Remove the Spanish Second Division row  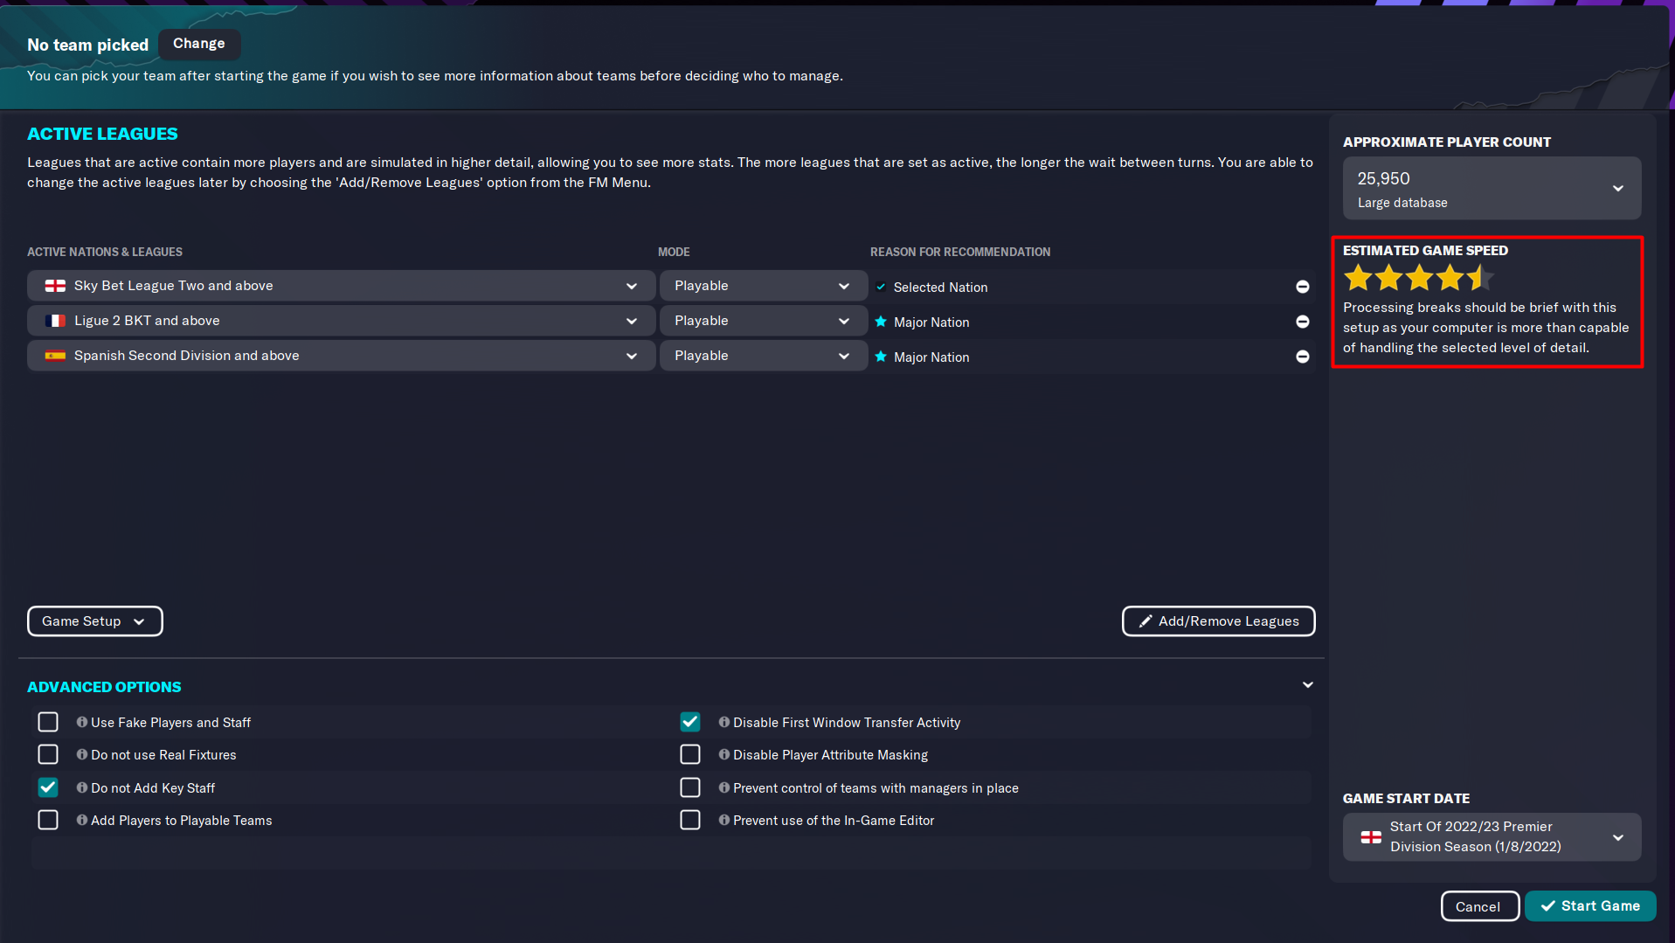tap(1302, 357)
